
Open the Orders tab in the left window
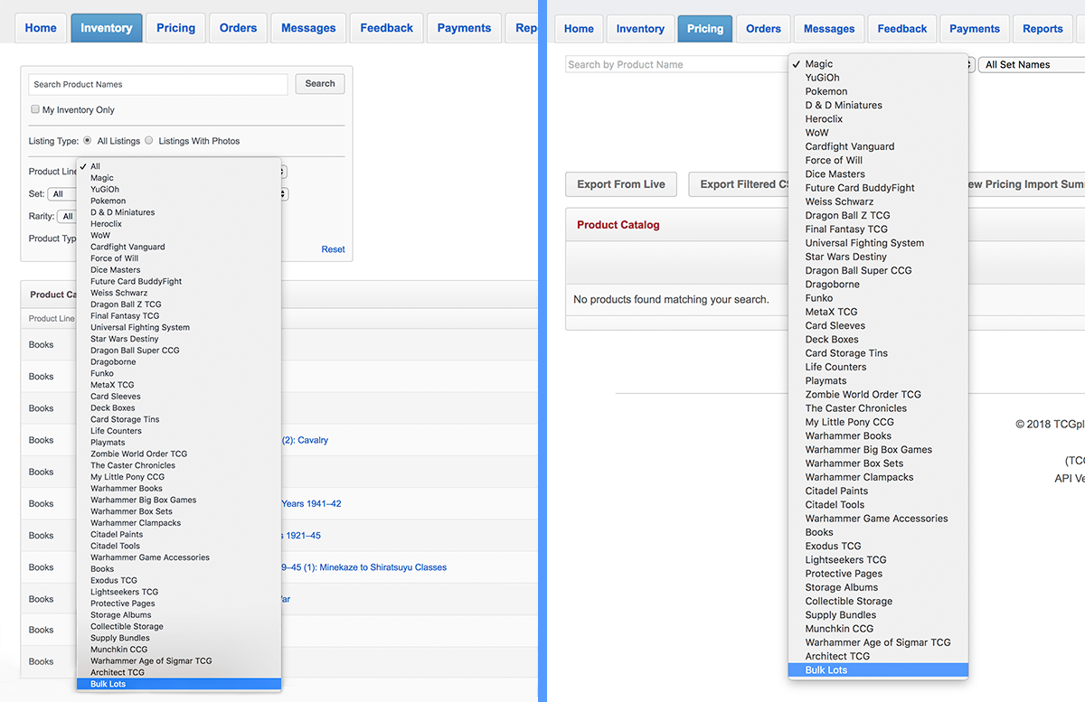pyautogui.click(x=238, y=28)
